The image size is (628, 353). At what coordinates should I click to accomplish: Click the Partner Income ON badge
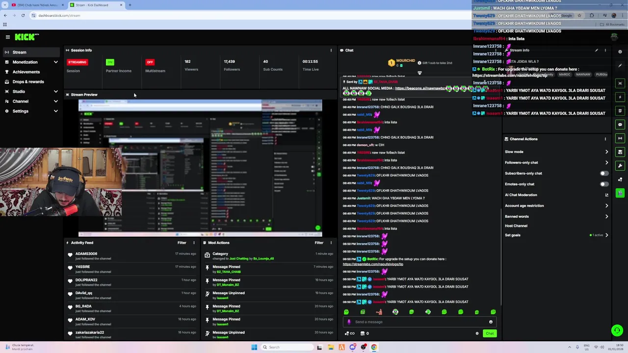(110, 62)
